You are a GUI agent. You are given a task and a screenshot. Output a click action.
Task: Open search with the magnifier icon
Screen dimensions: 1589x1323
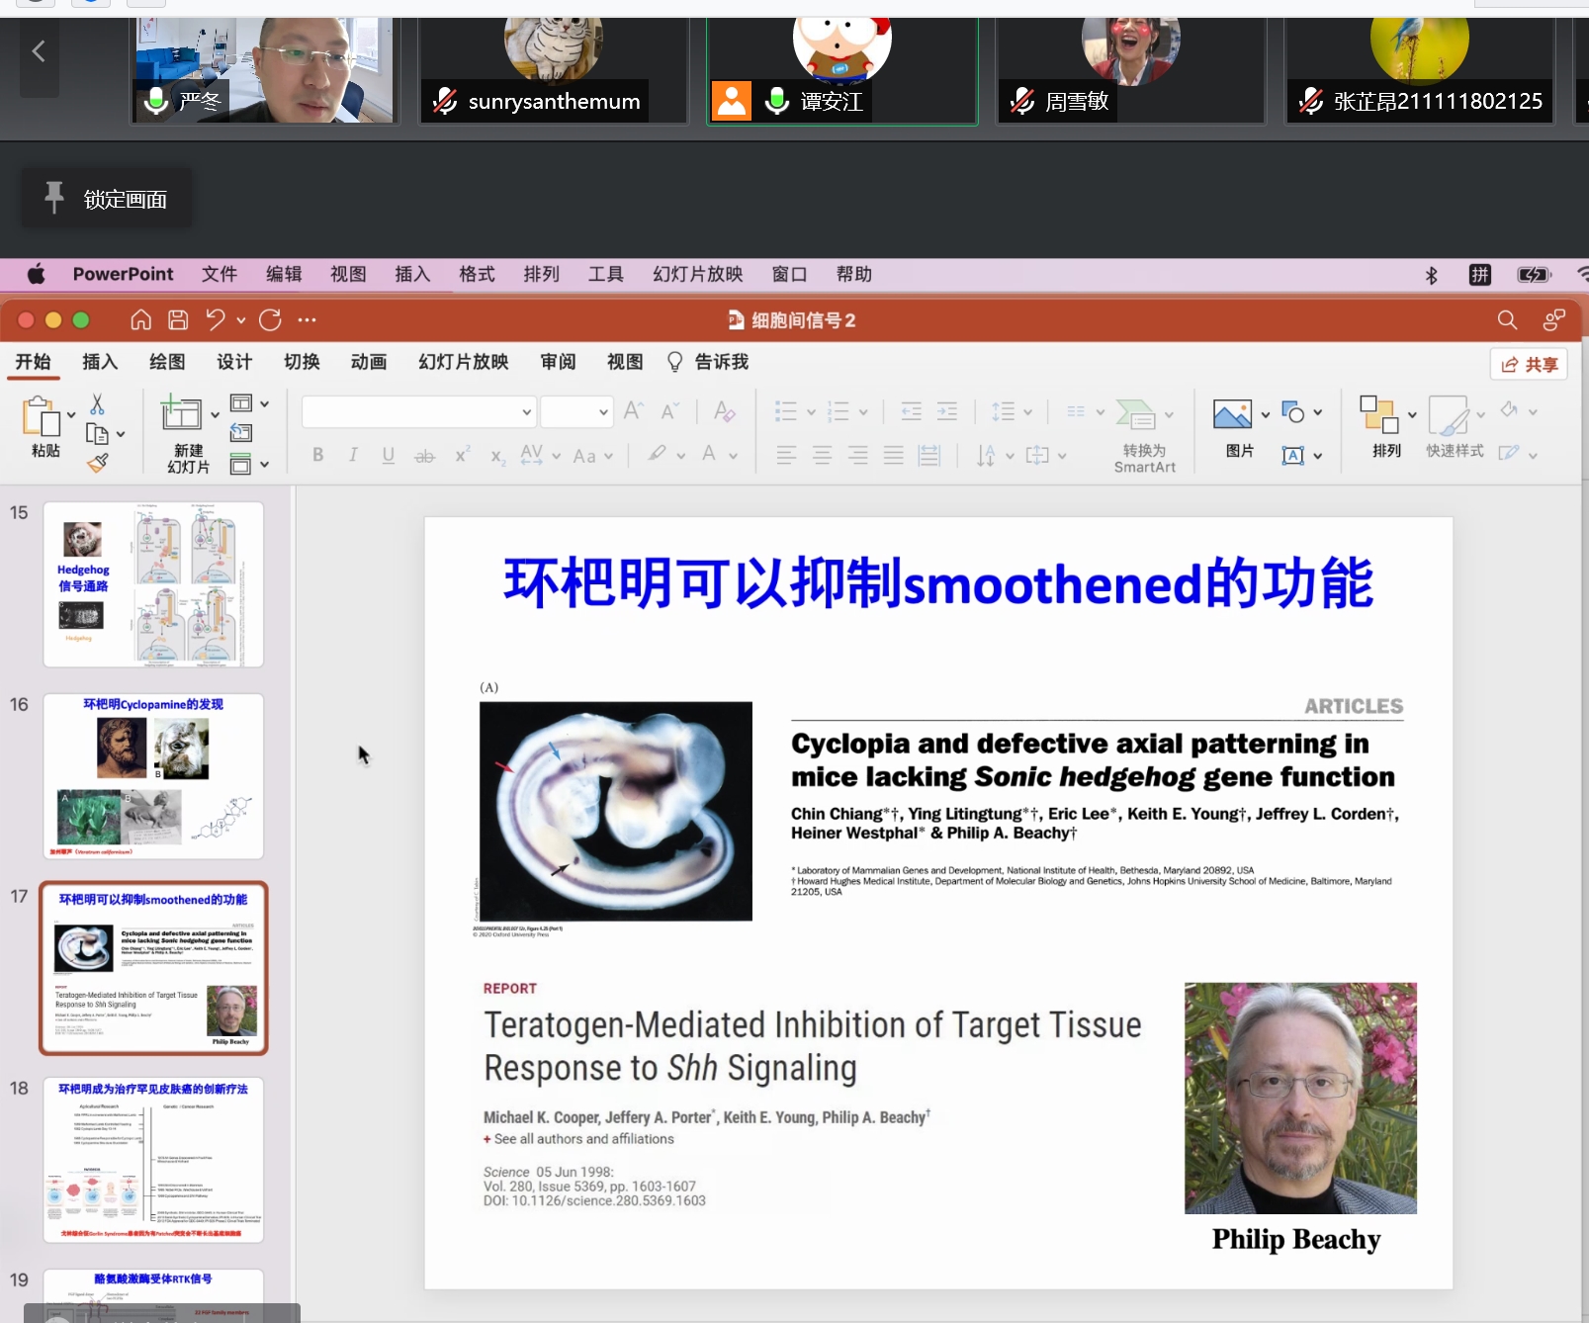(x=1507, y=319)
